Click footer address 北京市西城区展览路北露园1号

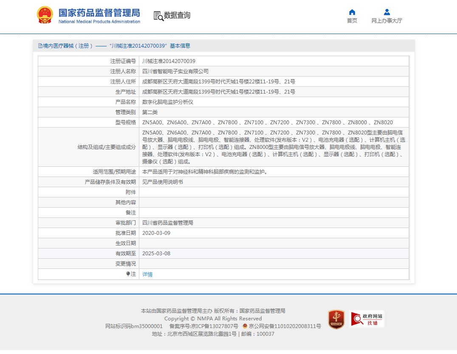(202, 334)
